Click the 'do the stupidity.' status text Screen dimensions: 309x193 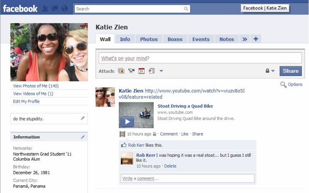pyautogui.click(x=28, y=119)
